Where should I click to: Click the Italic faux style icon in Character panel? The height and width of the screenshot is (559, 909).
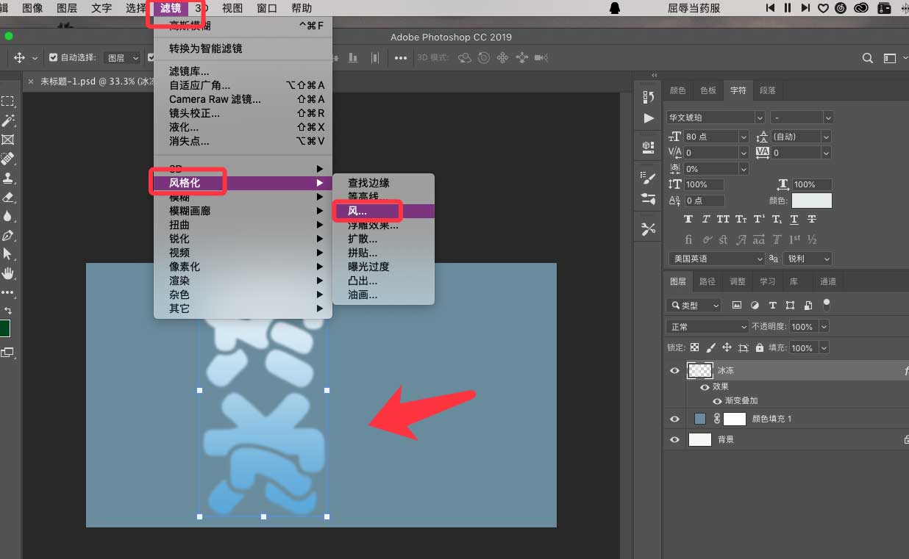(x=705, y=218)
